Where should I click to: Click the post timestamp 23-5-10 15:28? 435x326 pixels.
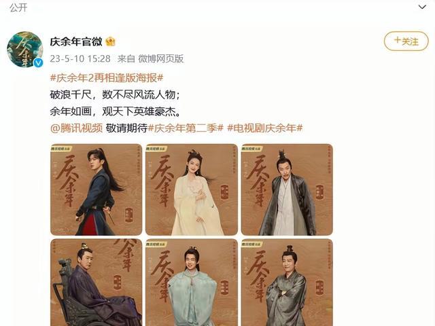[80, 59]
